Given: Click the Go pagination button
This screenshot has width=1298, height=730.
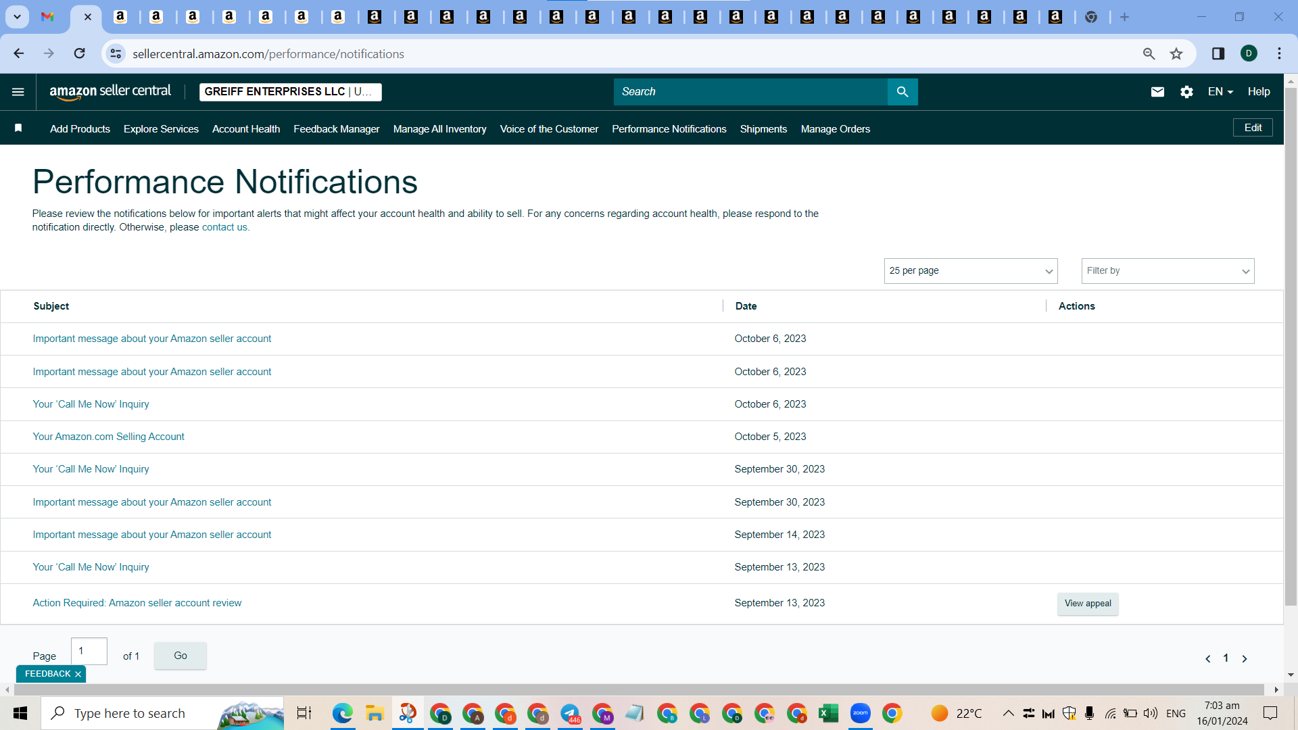Looking at the screenshot, I should pos(181,656).
